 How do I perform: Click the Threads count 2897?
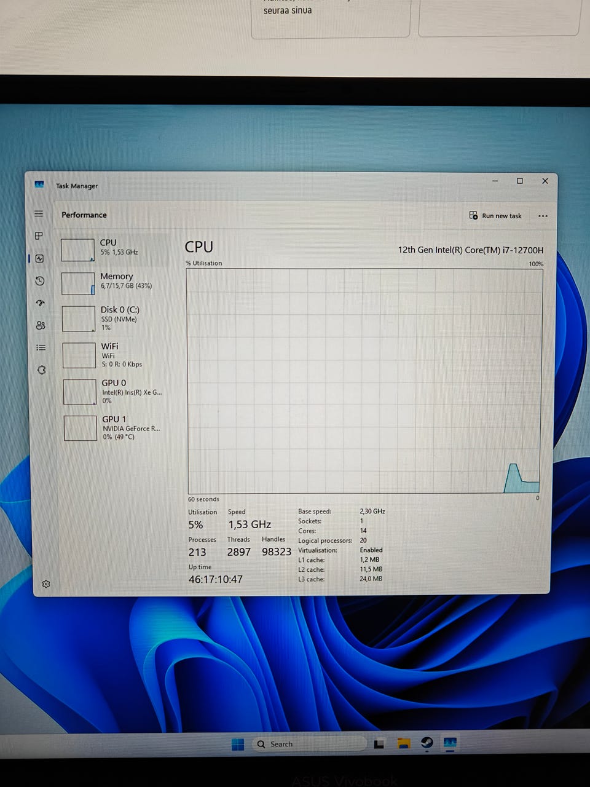pos(239,552)
